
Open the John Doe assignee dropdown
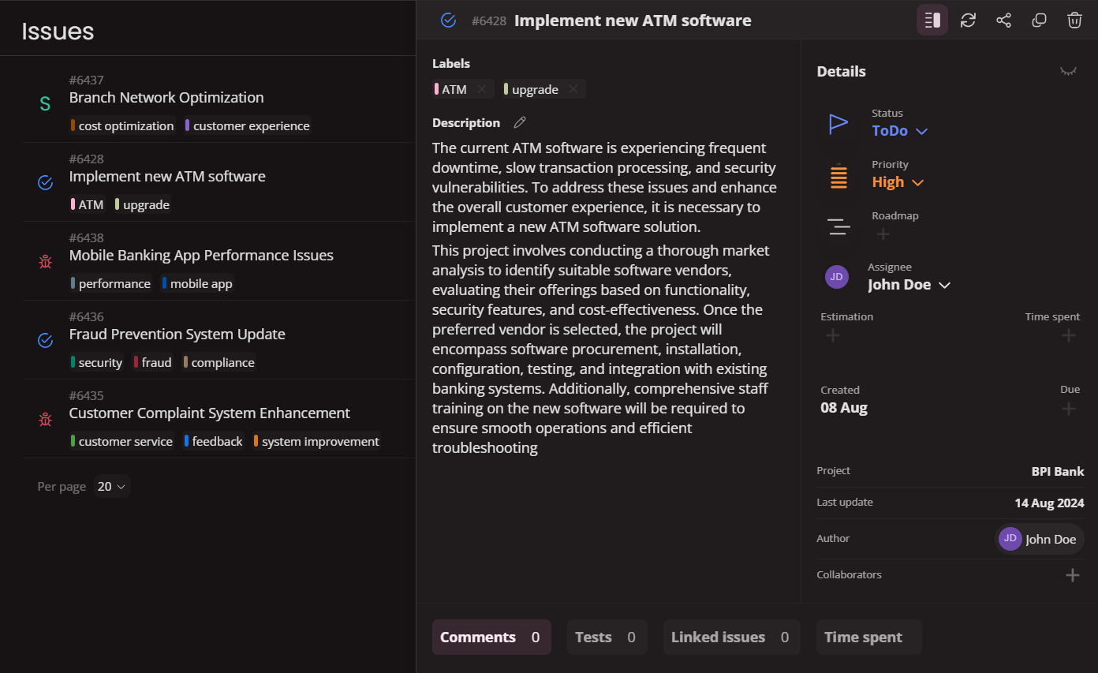coord(909,285)
